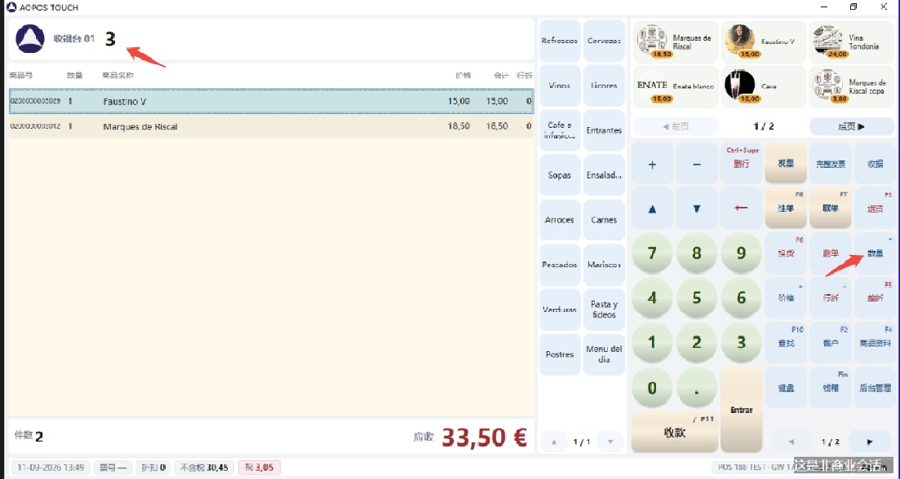Screen dimensions: 900x479
Task: Add Marques de Riscal product tile
Action: tap(675, 42)
